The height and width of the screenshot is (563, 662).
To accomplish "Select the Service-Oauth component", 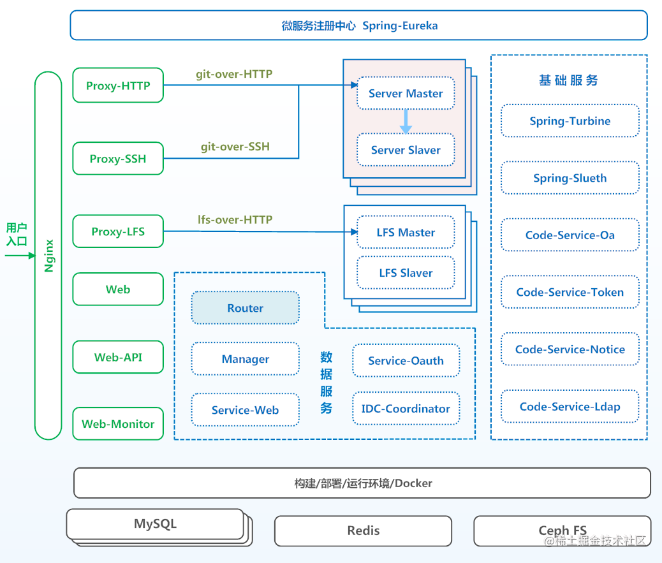I will [406, 360].
